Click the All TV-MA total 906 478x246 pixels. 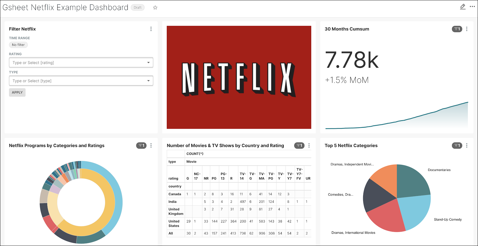262,233
